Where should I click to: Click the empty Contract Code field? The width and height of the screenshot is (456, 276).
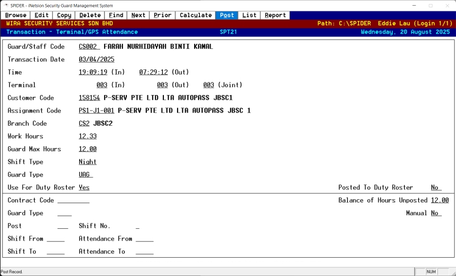click(73, 200)
